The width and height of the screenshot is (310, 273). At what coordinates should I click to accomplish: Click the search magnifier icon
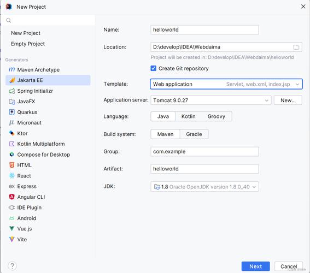[x=9, y=20]
